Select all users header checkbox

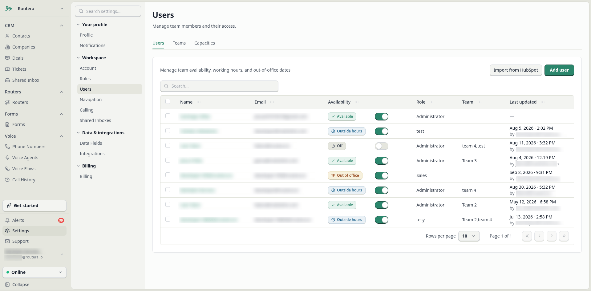pyautogui.click(x=168, y=101)
